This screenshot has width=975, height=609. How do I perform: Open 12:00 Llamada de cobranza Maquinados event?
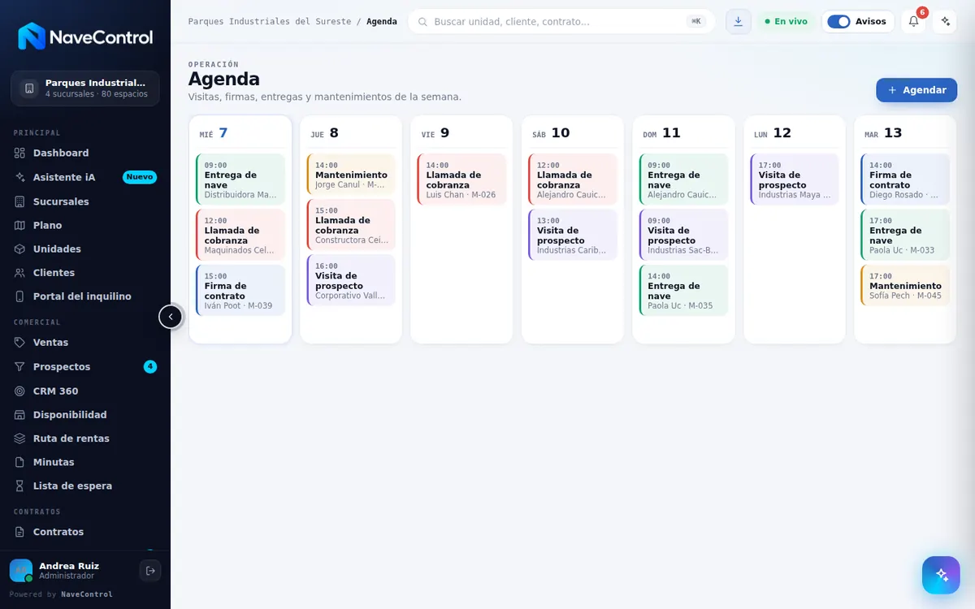pyautogui.click(x=240, y=235)
